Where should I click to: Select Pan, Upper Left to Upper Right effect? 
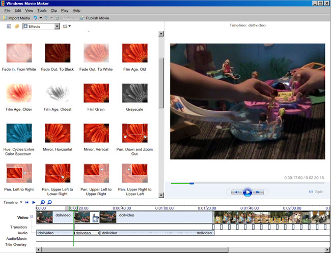(96, 180)
